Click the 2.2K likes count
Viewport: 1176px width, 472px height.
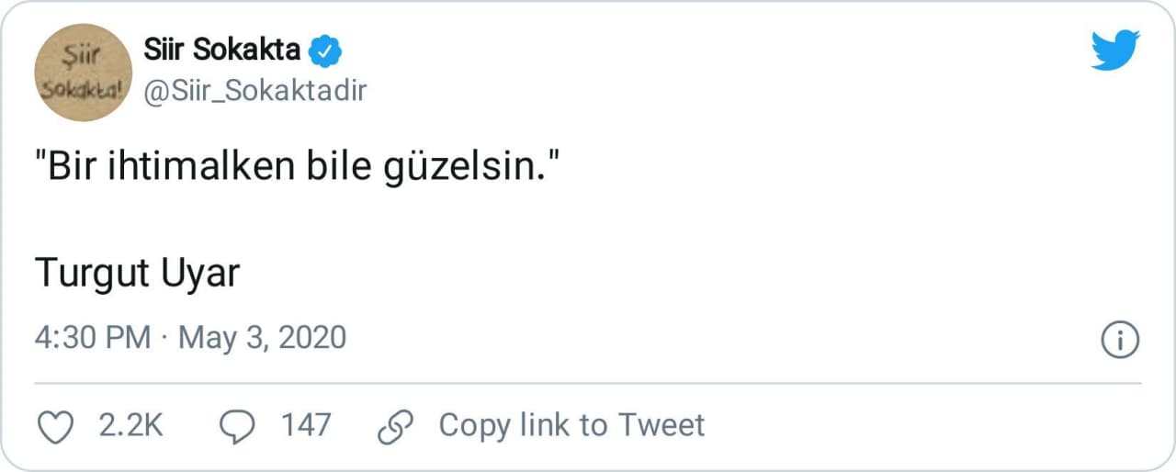click(x=130, y=426)
